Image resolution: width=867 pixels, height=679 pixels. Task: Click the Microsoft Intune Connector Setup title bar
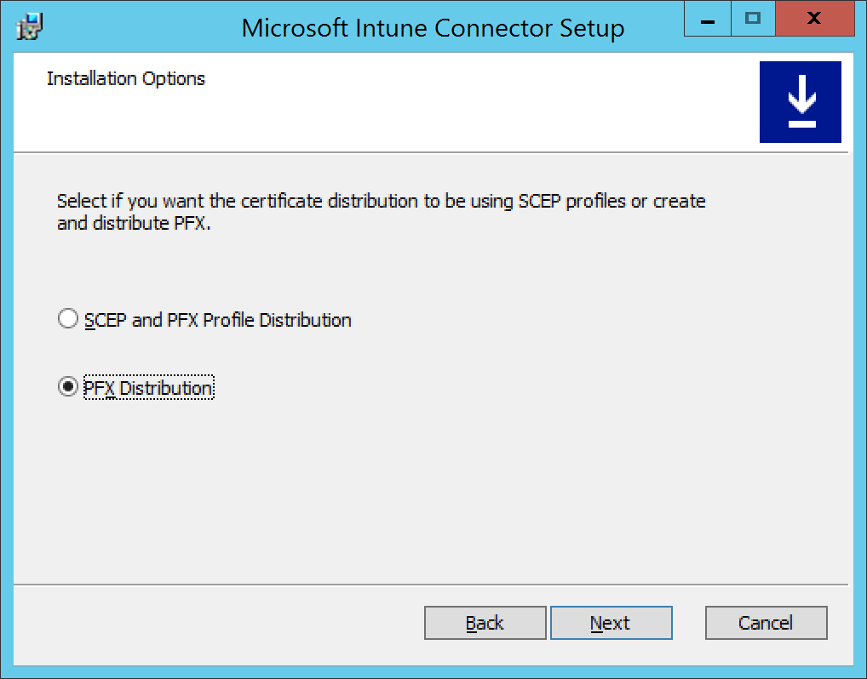tap(434, 27)
